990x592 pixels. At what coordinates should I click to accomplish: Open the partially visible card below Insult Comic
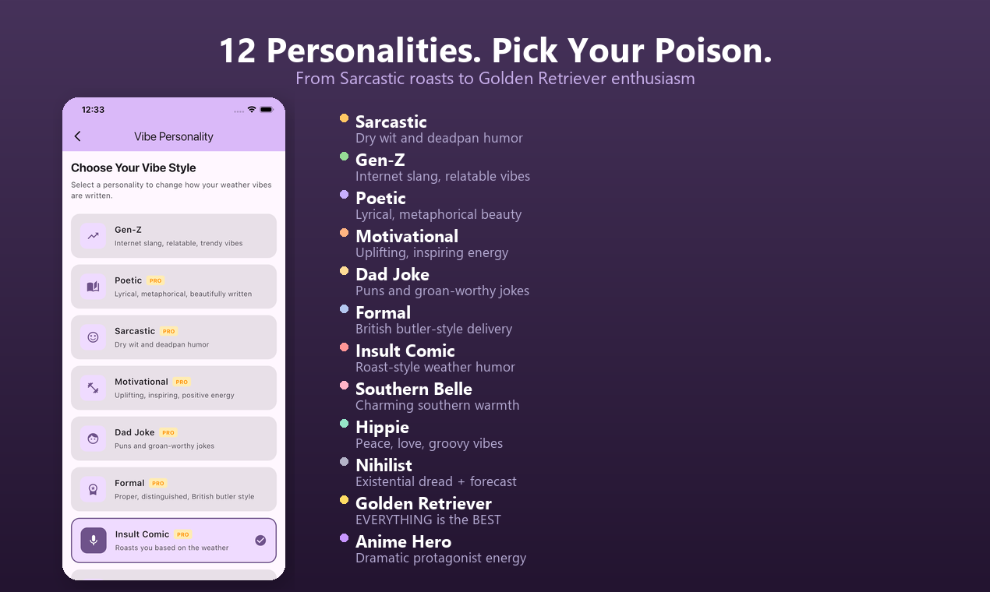[173, 575]
